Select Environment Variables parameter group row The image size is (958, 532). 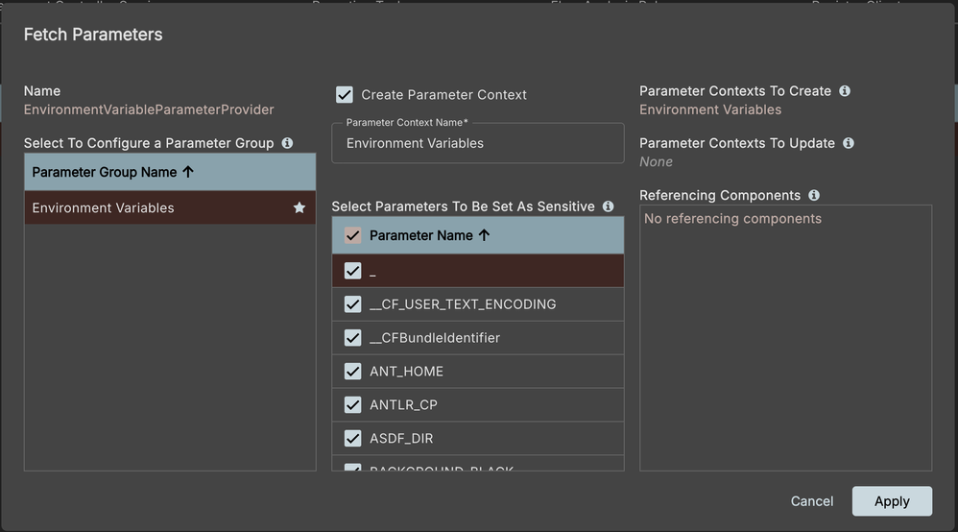(144, 207)
